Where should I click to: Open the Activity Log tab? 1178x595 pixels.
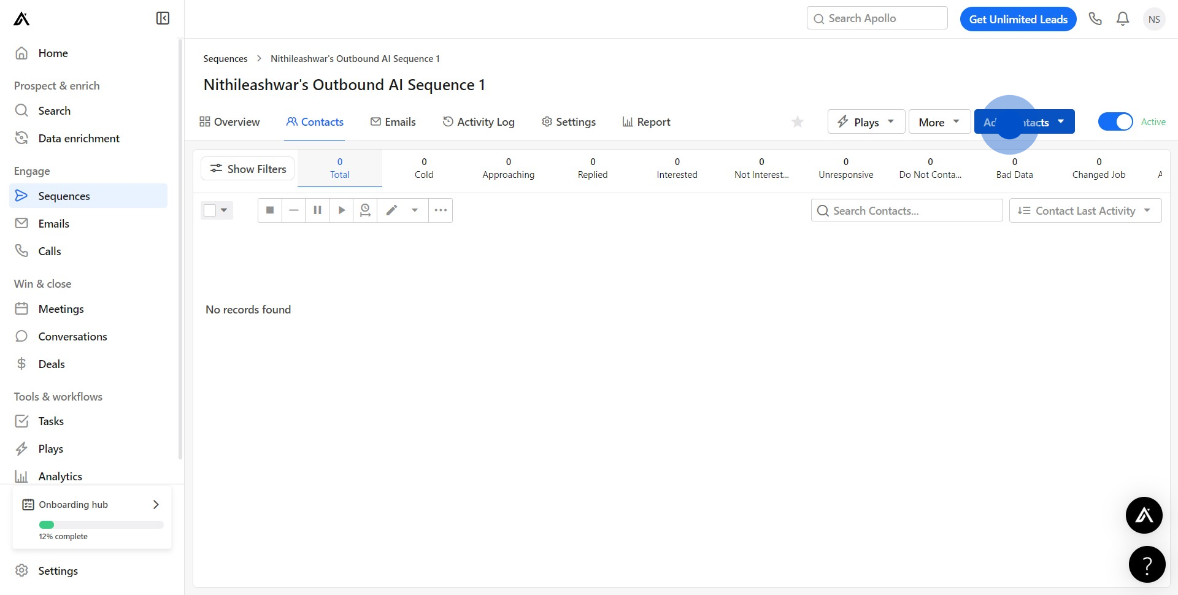click(479, 121)
